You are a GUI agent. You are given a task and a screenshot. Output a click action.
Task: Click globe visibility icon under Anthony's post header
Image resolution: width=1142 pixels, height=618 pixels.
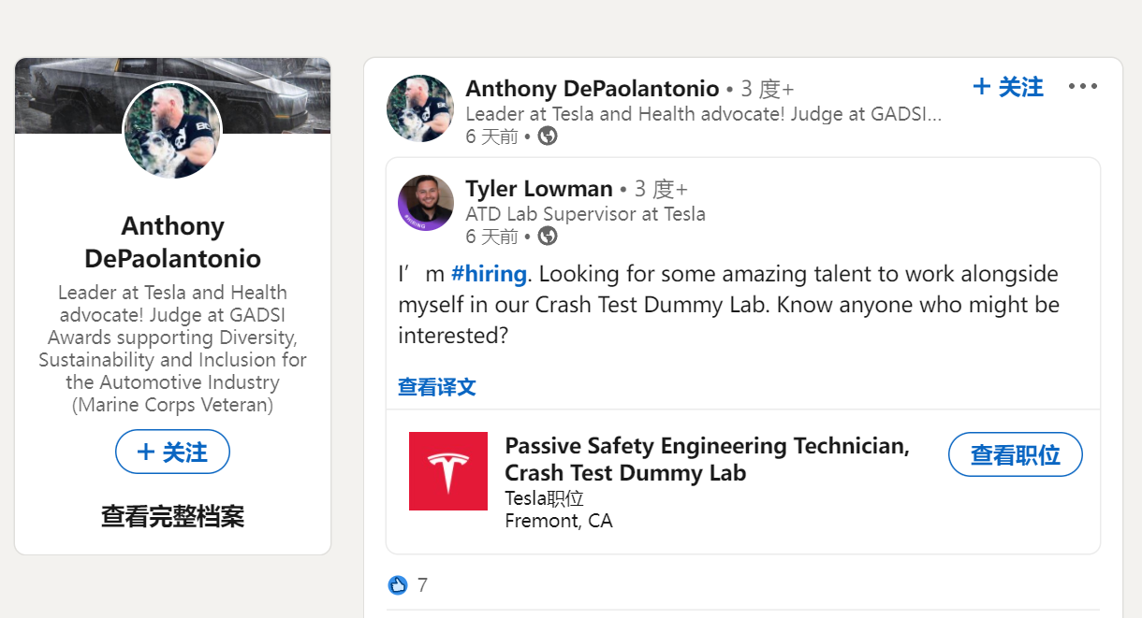(548, 137)
